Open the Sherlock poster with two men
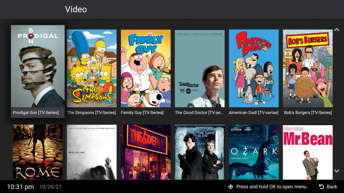This screenshot has width=344, height=193. [200, 152]
